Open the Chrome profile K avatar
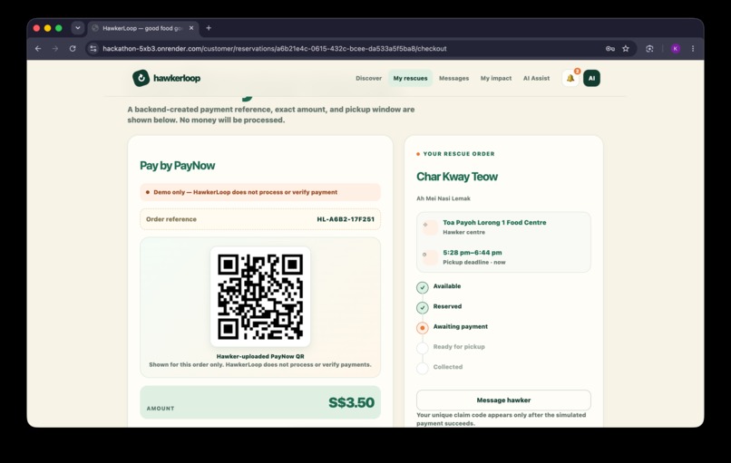 click(x=676, y=48)
